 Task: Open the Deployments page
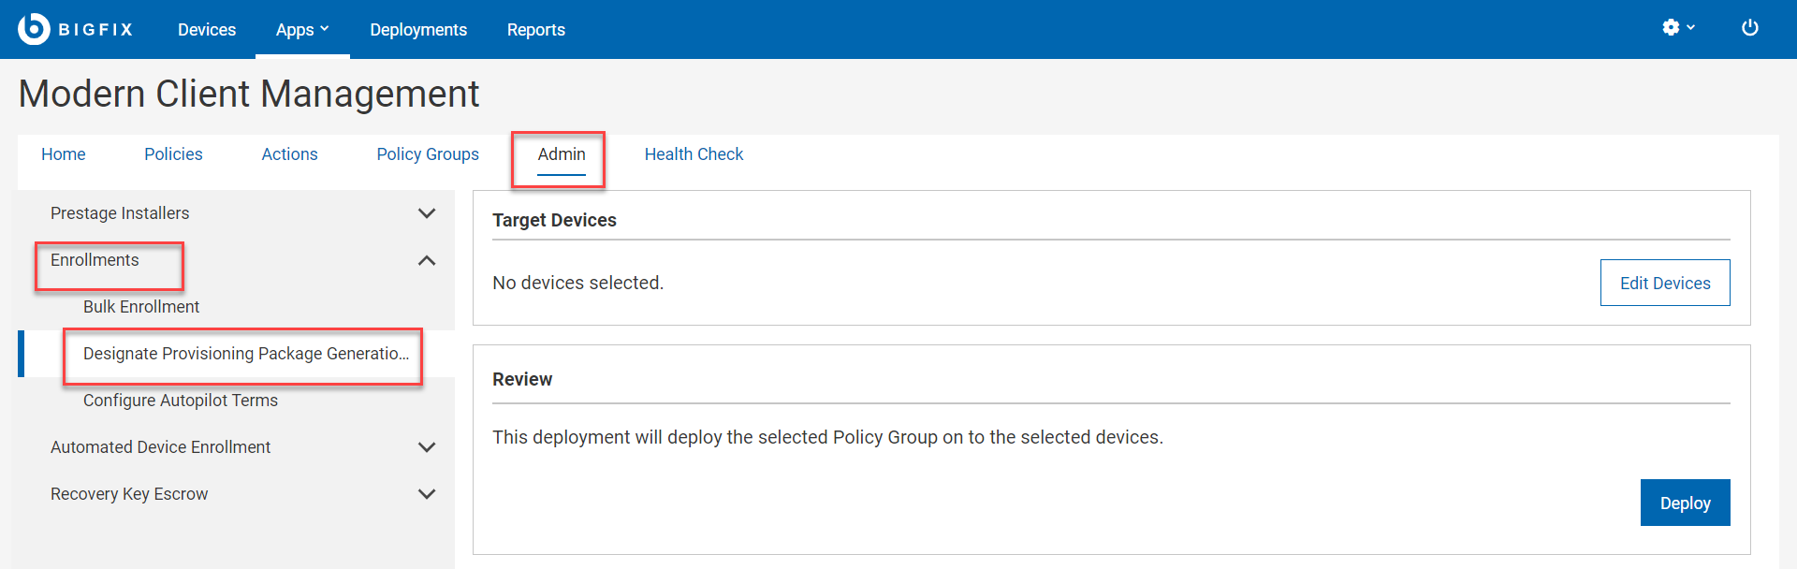tap(417, 29)
